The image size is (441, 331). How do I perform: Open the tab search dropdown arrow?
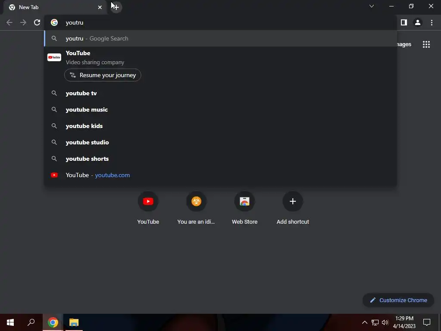[x=372, y=6]
